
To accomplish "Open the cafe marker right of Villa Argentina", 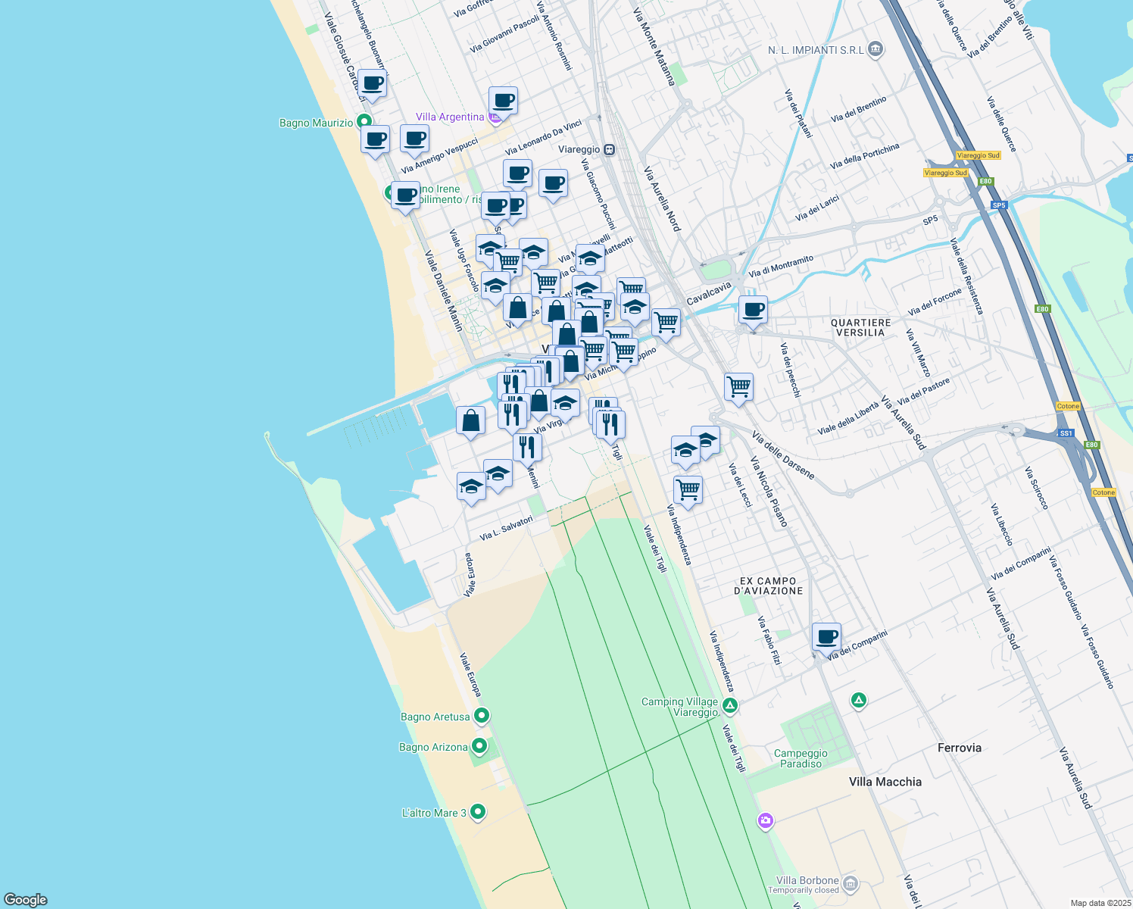I will coord(503,100).
